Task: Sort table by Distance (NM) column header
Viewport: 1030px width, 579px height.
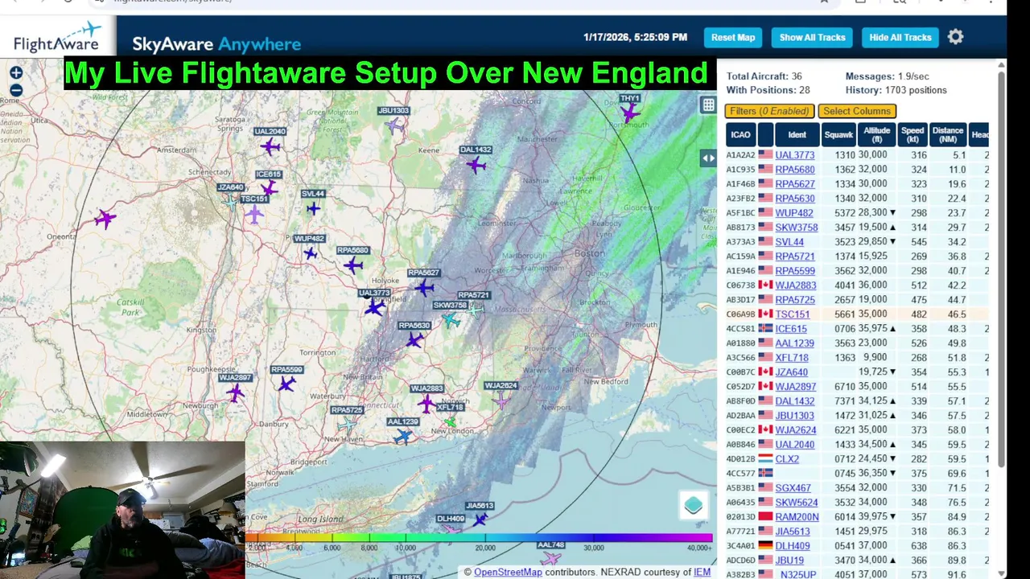Action: (x=948, y=135)
